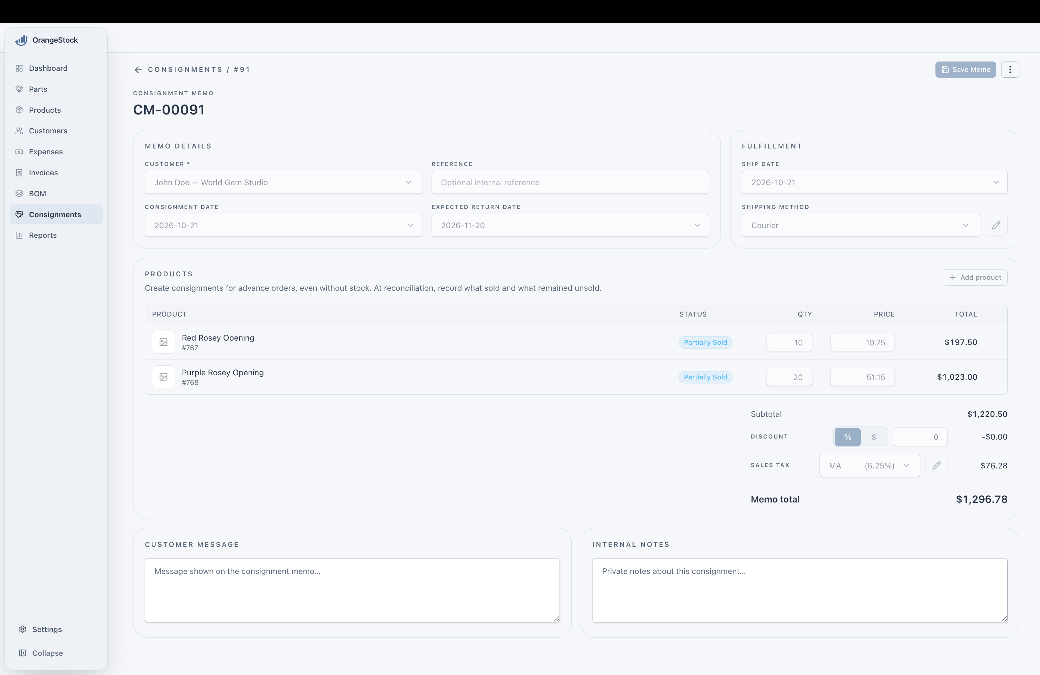The height and width of the screenshot is (675, 1040).
Task: Open the three-dot more options menu
Action: coord(1010,70)
